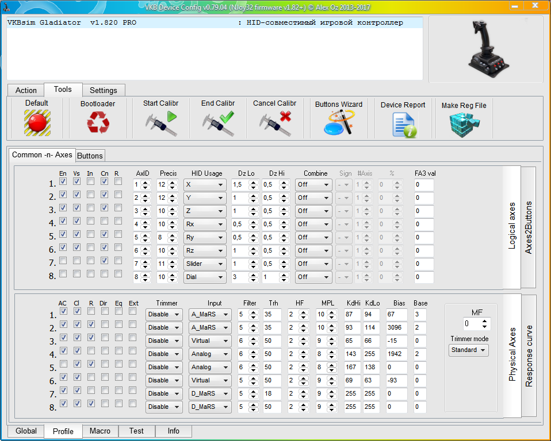This screenshot has height=441, width=551.
Task: Click the MF value stepper
Action: [x=485, y=324]
